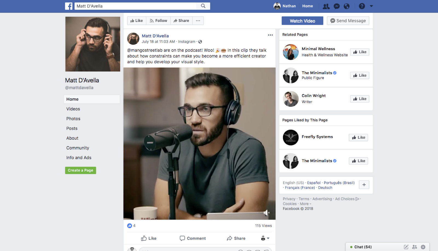This screenshot has height=251, width=438.
Task: Click the Facebook logo icon
Action: (69, 6)
